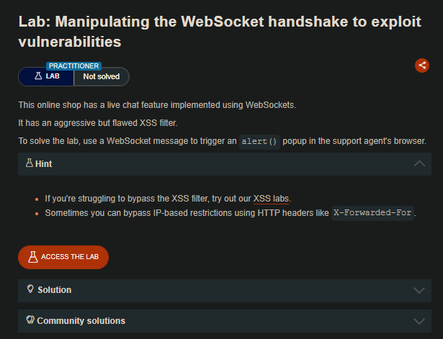Click the X-Forwarded-For code snippet
This screenshot has height=339, width=443.
(373, 213)
